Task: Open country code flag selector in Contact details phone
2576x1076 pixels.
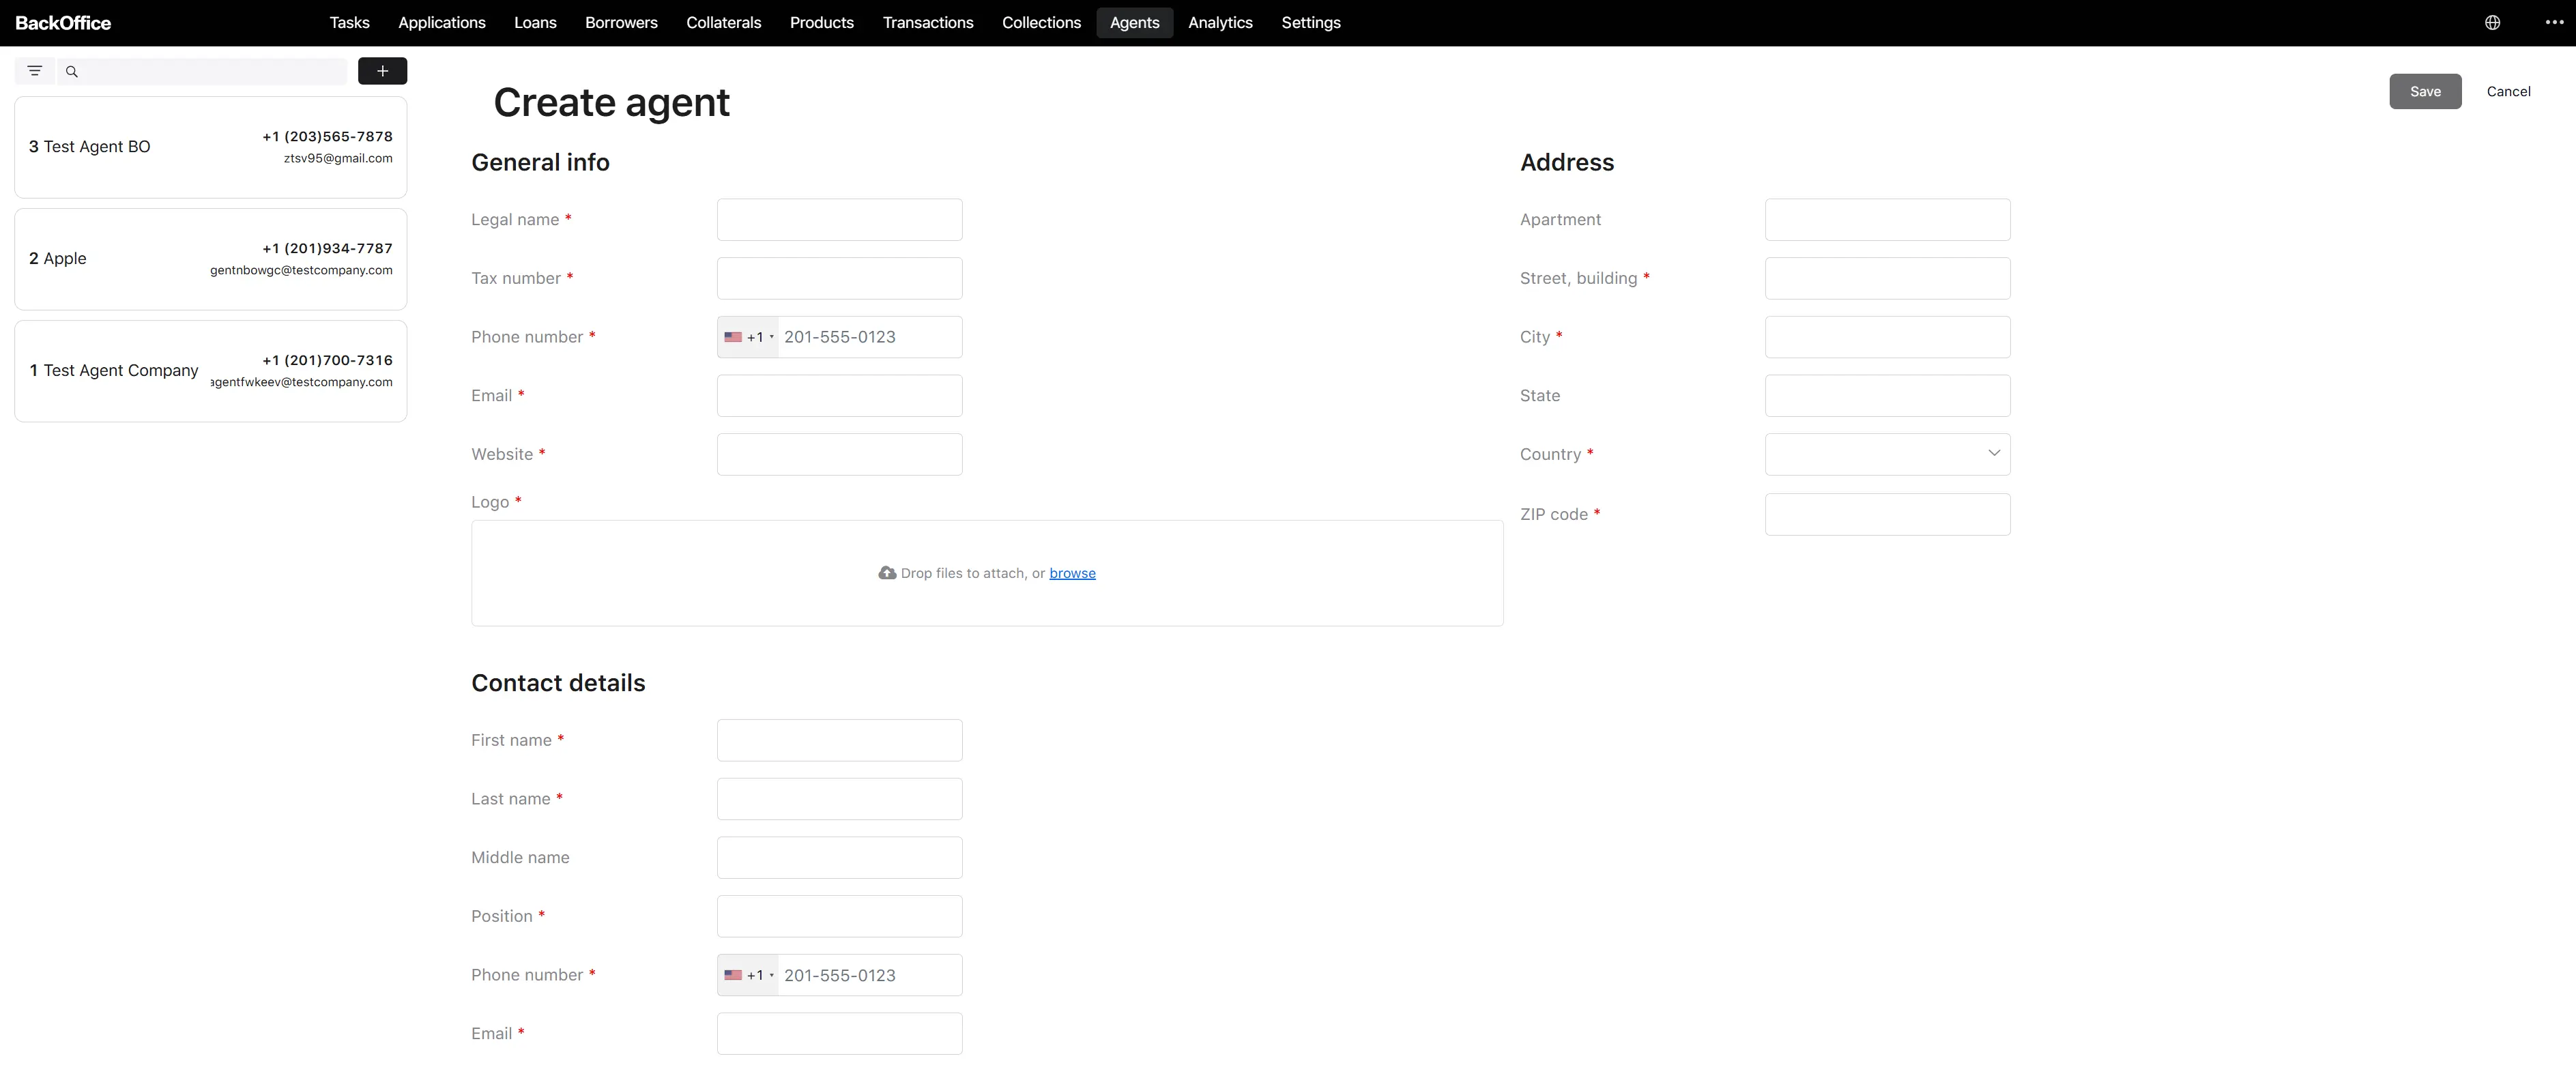Action: [748, 975]
